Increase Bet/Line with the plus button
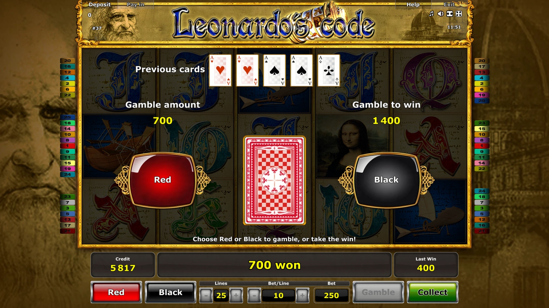 pyautogui.click(x=302, y=295)
